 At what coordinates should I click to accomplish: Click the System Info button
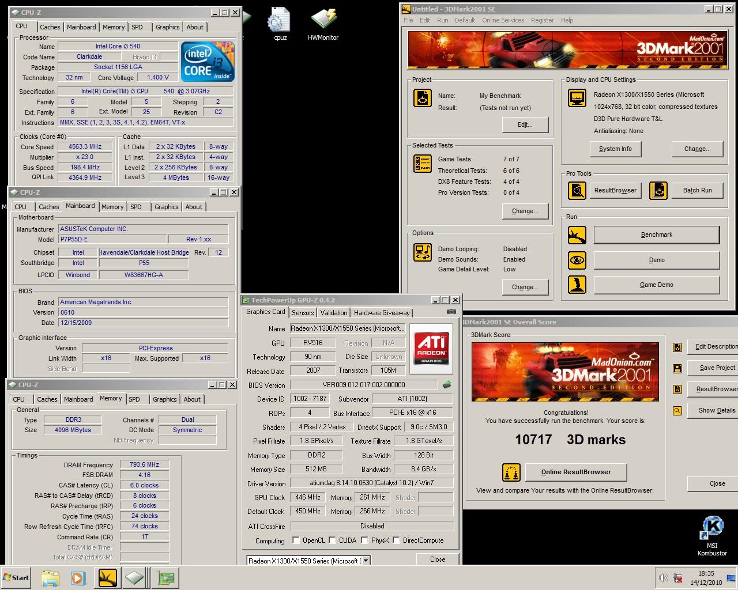coord(615,149)
